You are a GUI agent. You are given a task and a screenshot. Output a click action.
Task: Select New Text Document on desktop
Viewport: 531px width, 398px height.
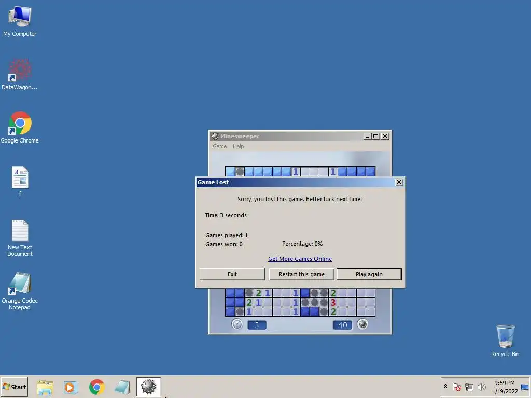pos(20,238)
